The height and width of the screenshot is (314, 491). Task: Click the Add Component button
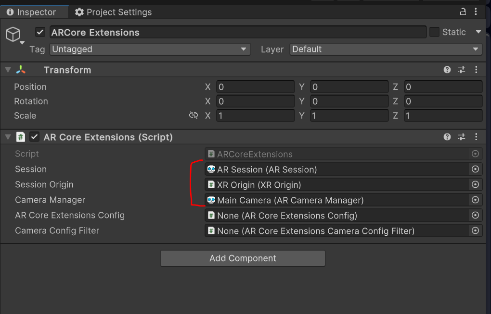click(243, 258)
